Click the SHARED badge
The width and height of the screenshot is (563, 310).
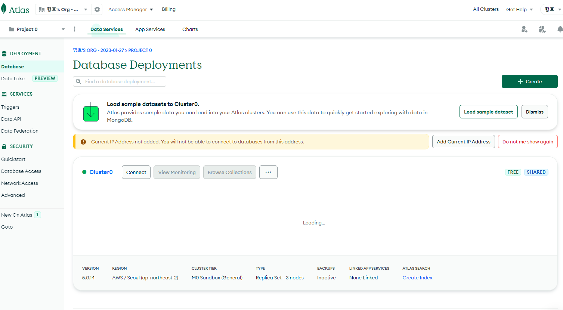[536, 172]
